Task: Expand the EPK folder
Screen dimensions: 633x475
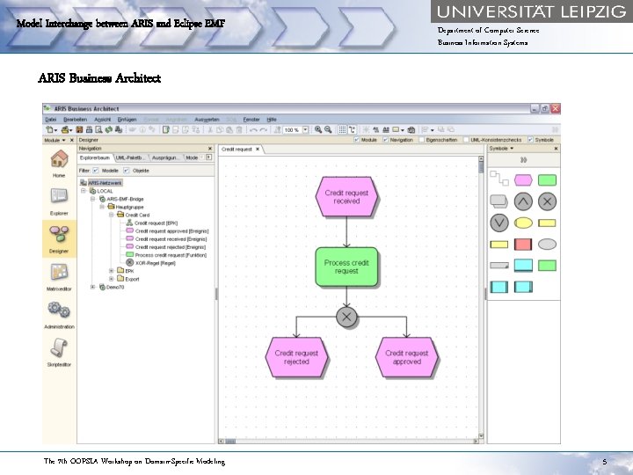Action: [x=112, y=271]
